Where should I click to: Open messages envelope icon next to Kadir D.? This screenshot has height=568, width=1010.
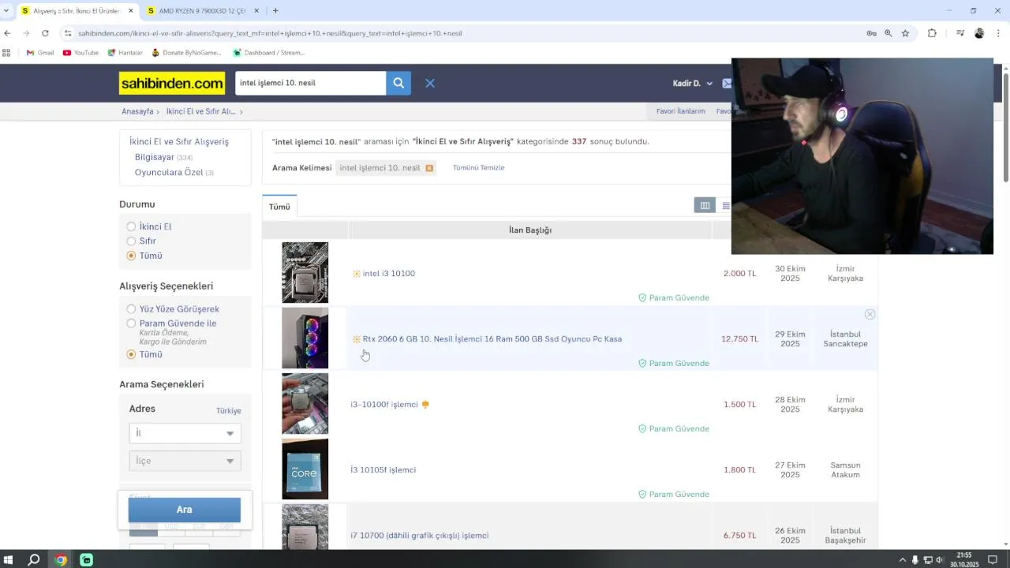727,83
